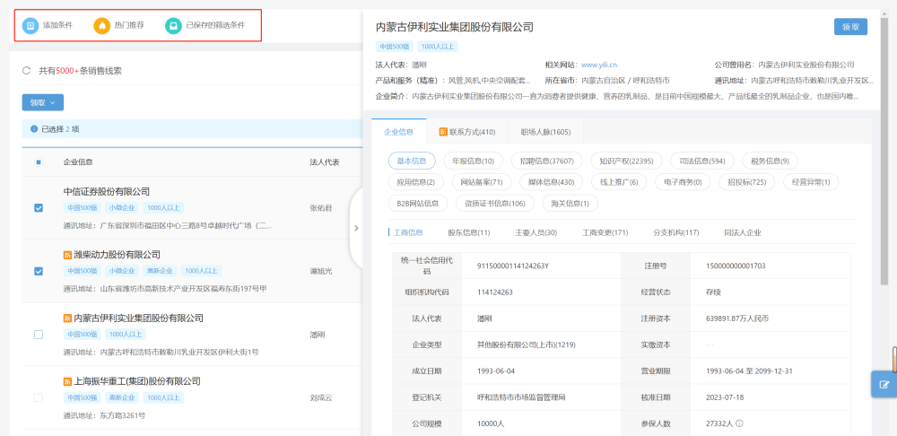The height and width of the screenshot is (436, 897).
Task: Select the 股东信息(11) sub-tab
Action: 468,233
